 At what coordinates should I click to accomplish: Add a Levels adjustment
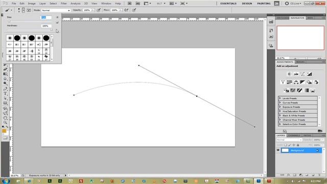[296, 74]
